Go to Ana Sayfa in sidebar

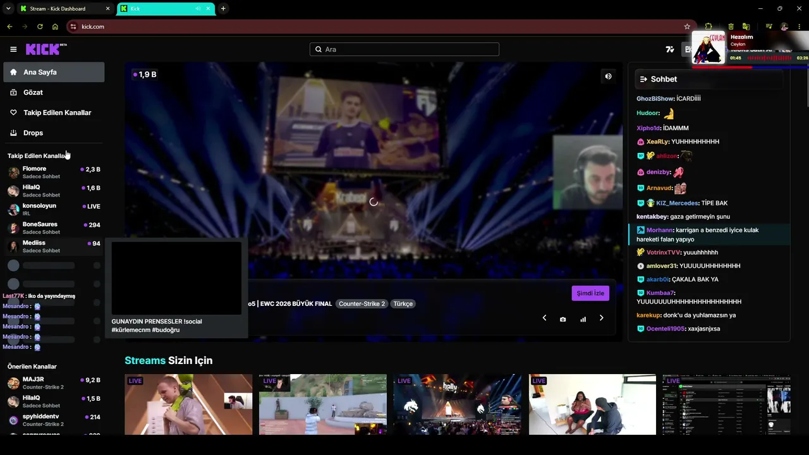(54, 72)
